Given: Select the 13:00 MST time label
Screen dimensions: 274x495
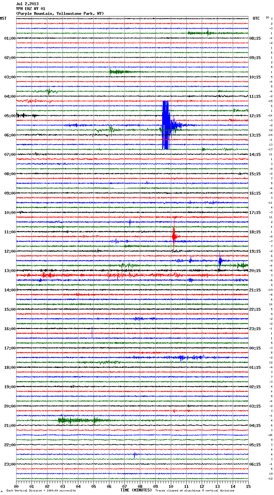Looking at the screenshot, I should click(x=10, y=271).
